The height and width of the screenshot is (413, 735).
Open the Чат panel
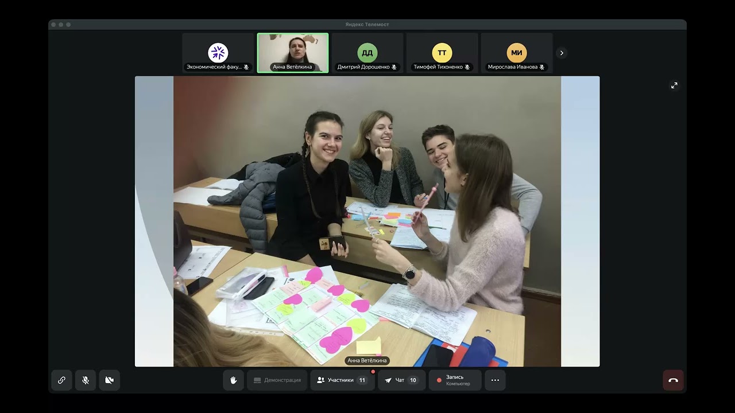pyautogui.click(x=401, y=380)
